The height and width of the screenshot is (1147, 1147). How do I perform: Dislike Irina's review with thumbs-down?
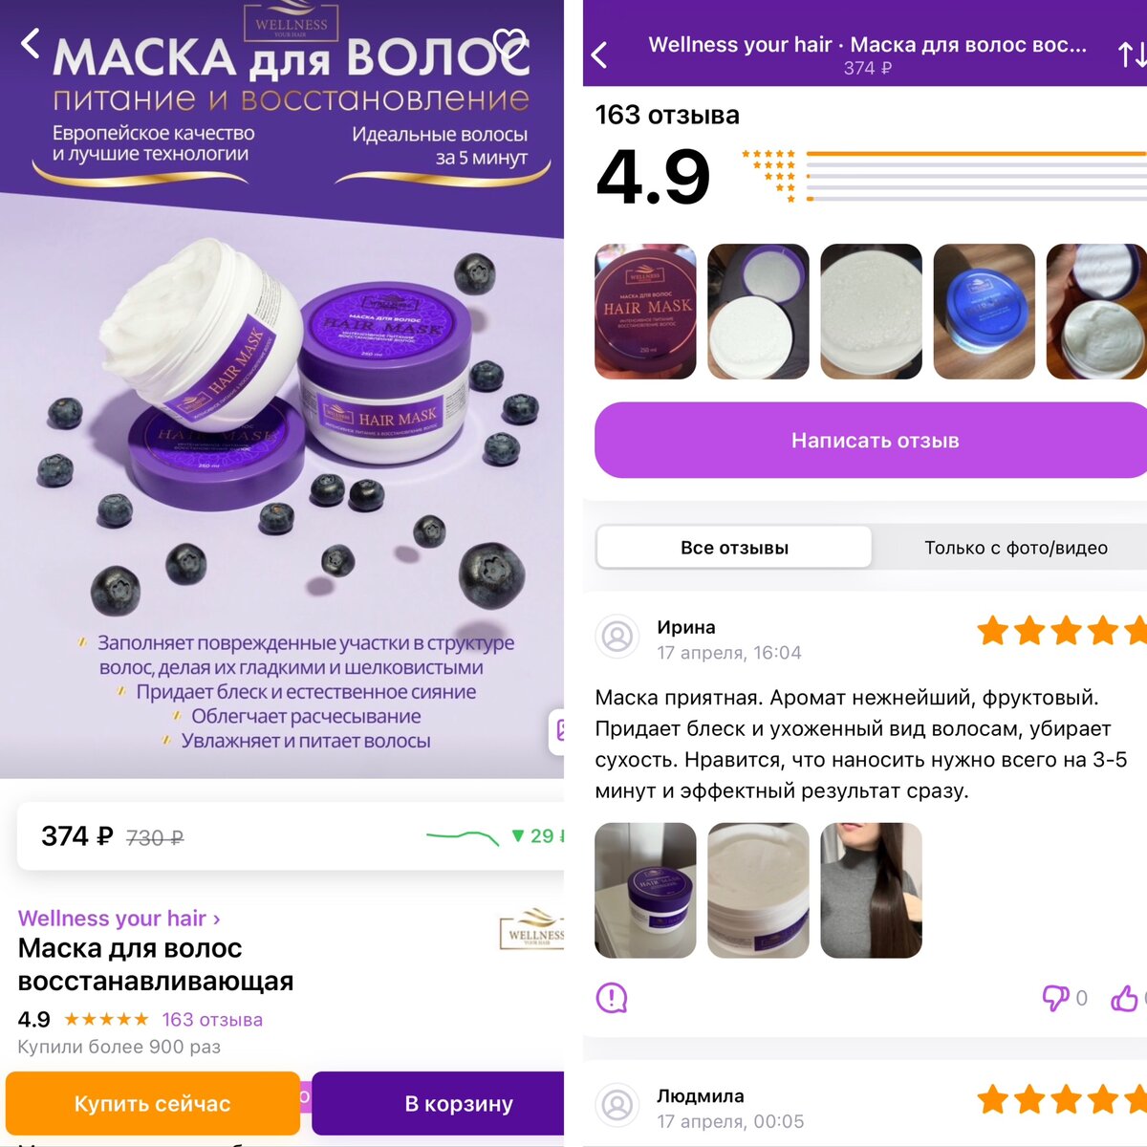(x=1055, y=998)
